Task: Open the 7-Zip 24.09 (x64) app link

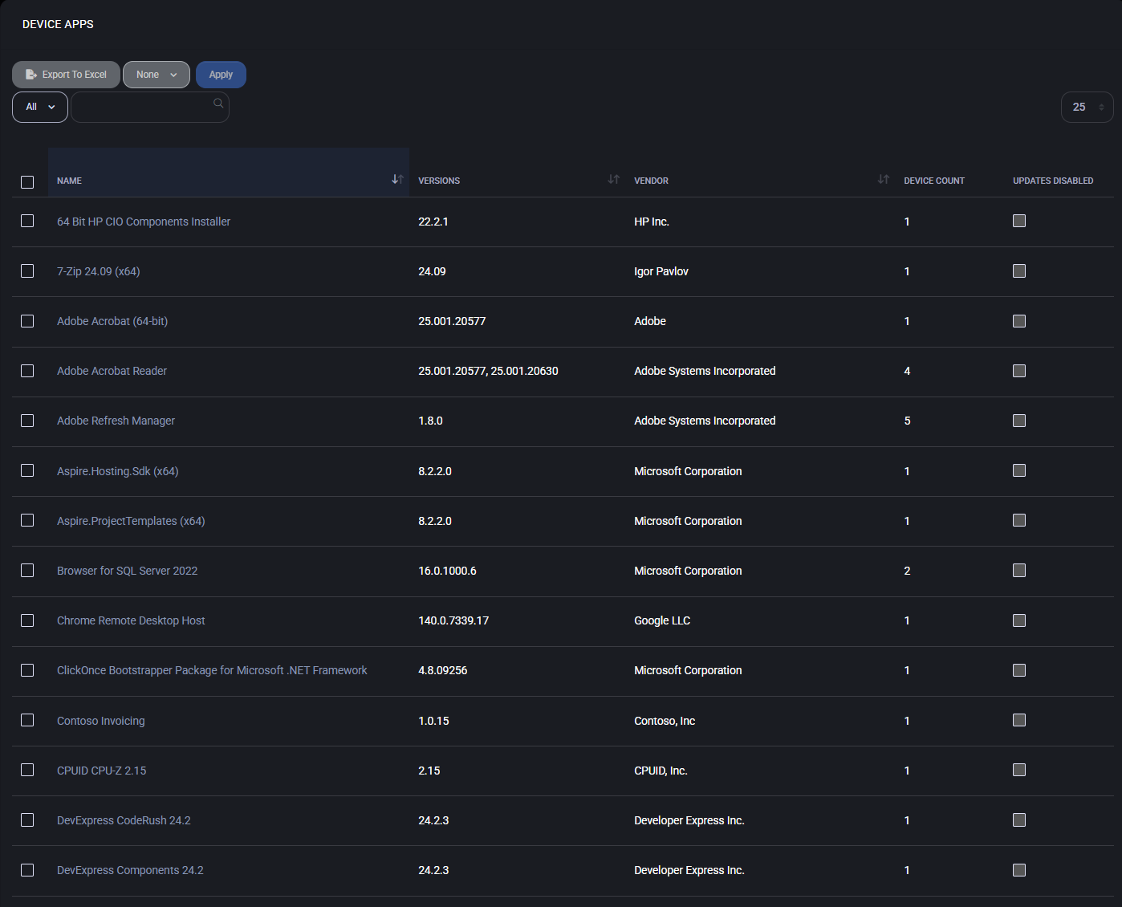Action: coord(99,271)
